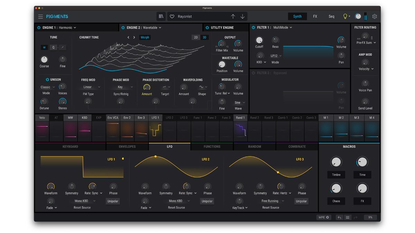The image size is (415, 233).
Task: Toggle LFO 1 Unipolar button
Action: pos(113,201)
